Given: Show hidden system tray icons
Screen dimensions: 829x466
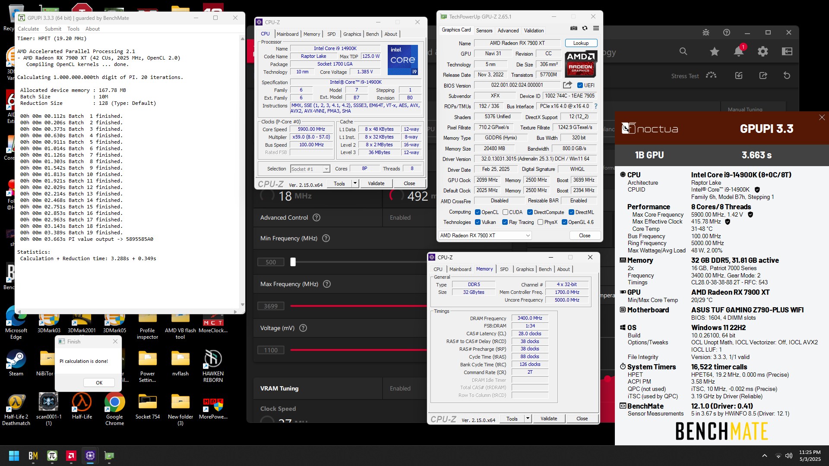Looking at the screenshot, I should point(764,456).
